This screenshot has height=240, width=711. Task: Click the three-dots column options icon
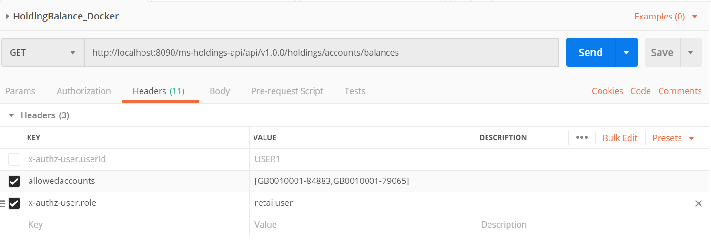point(581,138)
